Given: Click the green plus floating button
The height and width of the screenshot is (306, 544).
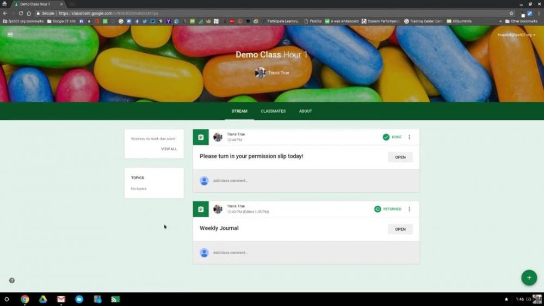Looking at the screenshot, I should coord(529,278).
